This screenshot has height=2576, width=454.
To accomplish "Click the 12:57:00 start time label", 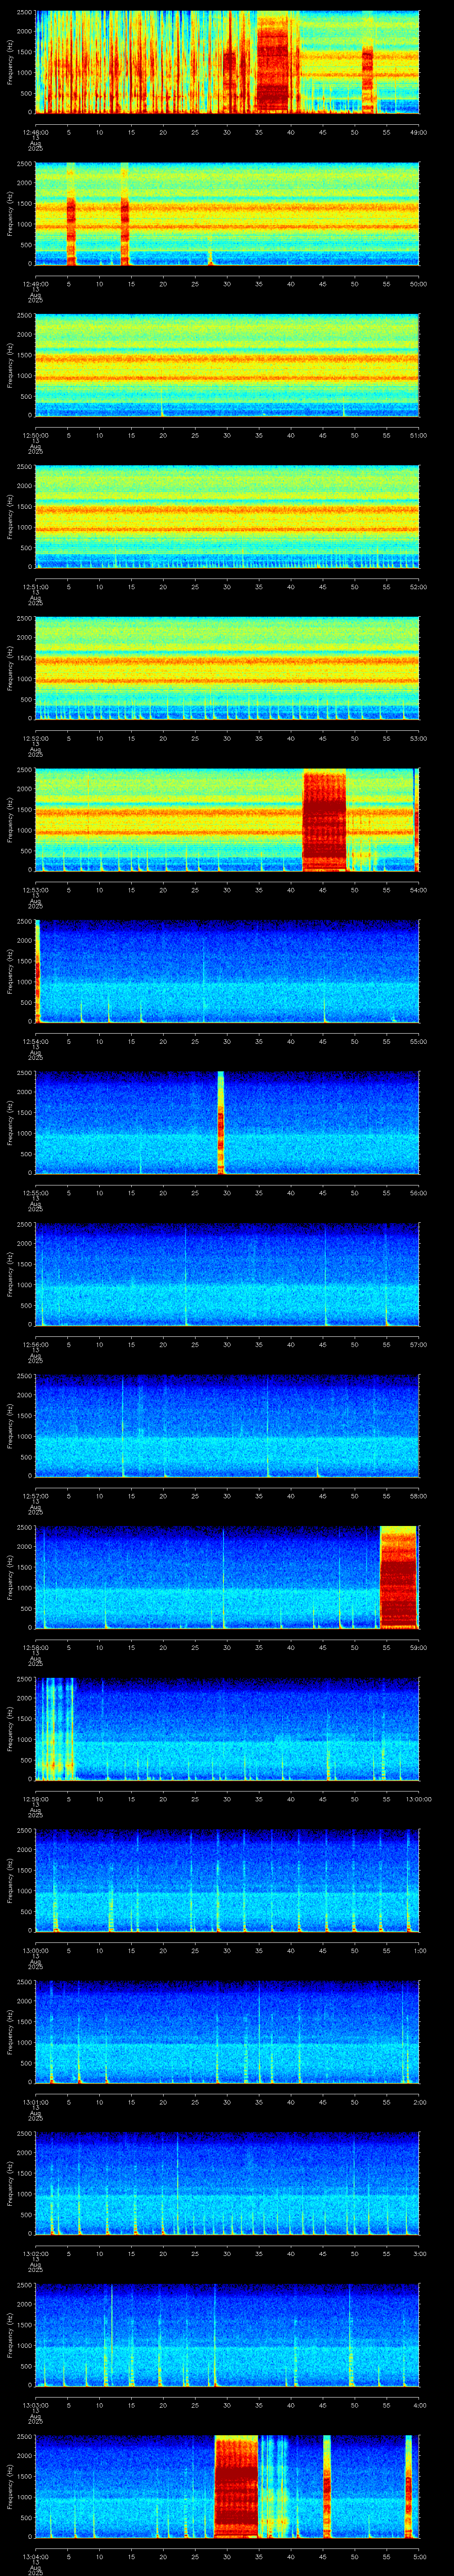I will click(36, 1496).
